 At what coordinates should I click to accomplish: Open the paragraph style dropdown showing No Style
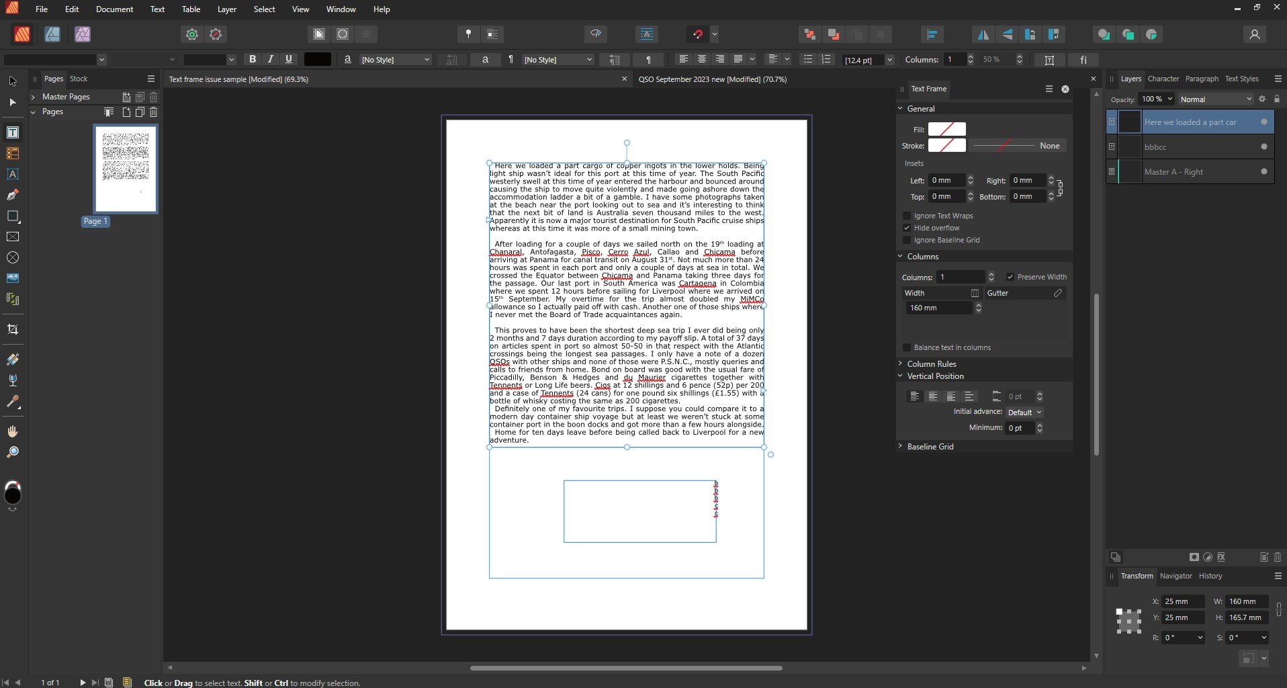[558, 59]
